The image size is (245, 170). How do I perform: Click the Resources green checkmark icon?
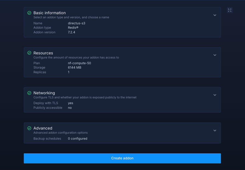pos(29,53)
